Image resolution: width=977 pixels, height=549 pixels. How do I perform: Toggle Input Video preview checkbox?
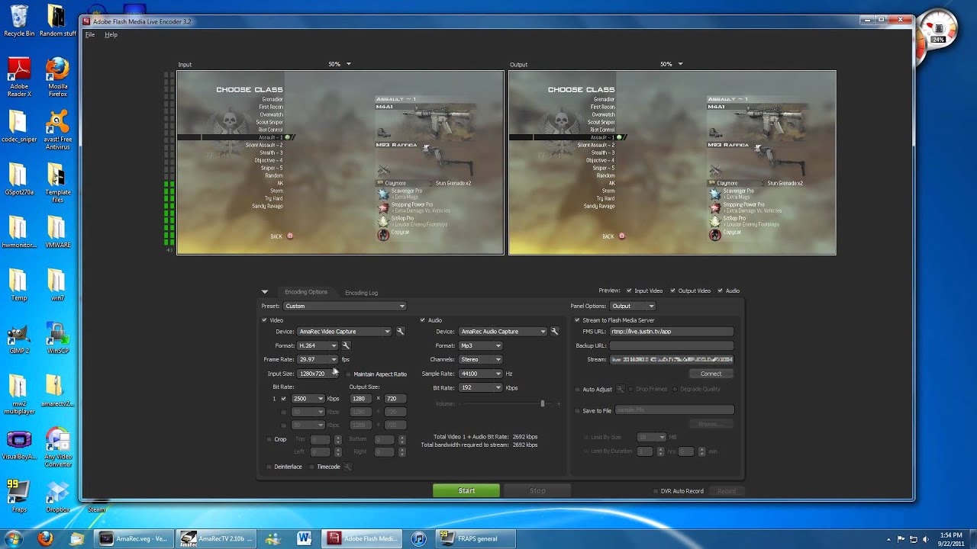pos(629,291)
